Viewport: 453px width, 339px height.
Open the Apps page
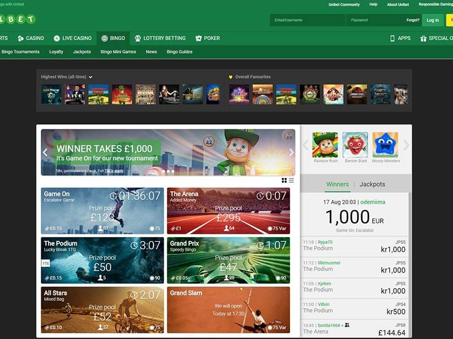[400, 38]
